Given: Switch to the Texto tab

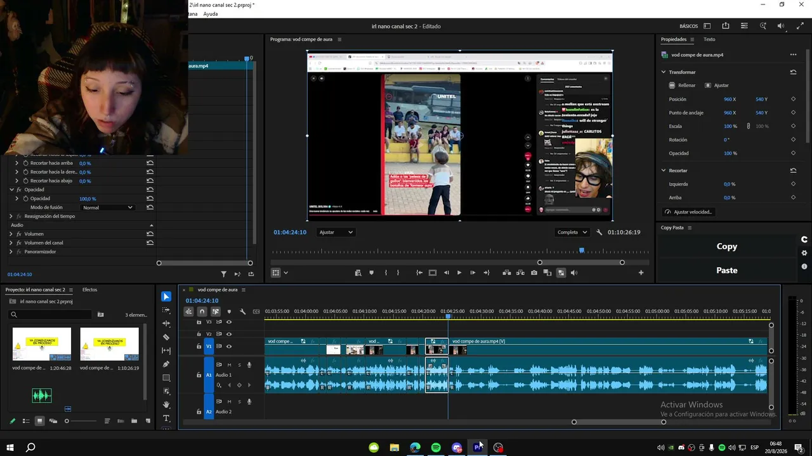Looking at the screenshot, I should coord(709,39).
